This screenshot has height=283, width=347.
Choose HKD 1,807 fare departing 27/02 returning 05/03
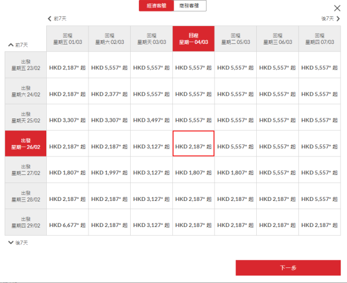coord(235,170)
